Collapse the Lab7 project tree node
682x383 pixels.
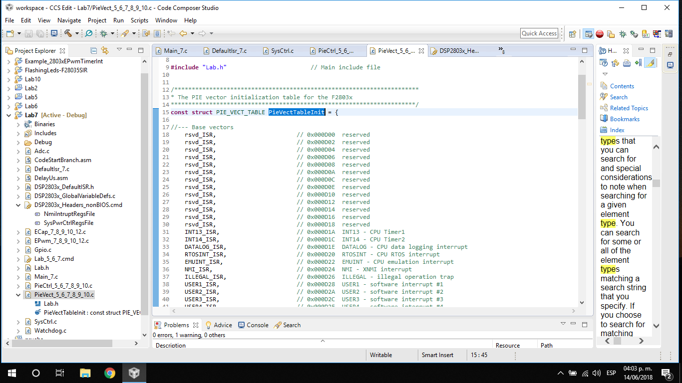[x=9, y=115]
